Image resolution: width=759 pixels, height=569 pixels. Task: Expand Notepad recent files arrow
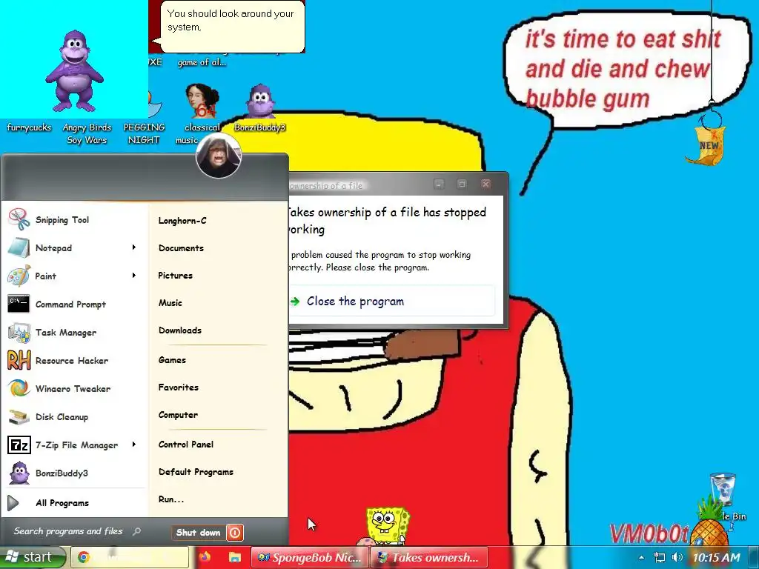point(134,247)
